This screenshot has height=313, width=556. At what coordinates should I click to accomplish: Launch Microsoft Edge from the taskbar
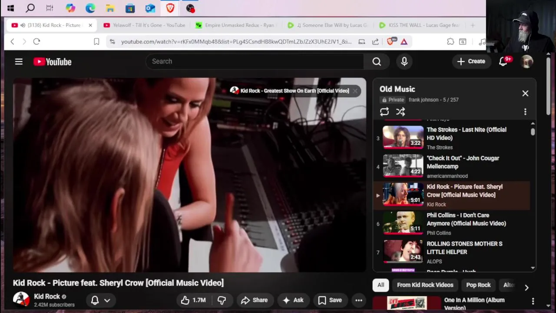pos(90,8)
